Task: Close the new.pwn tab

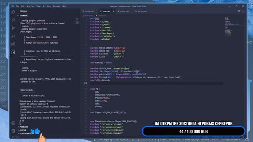Action: (x=113, y=11)
